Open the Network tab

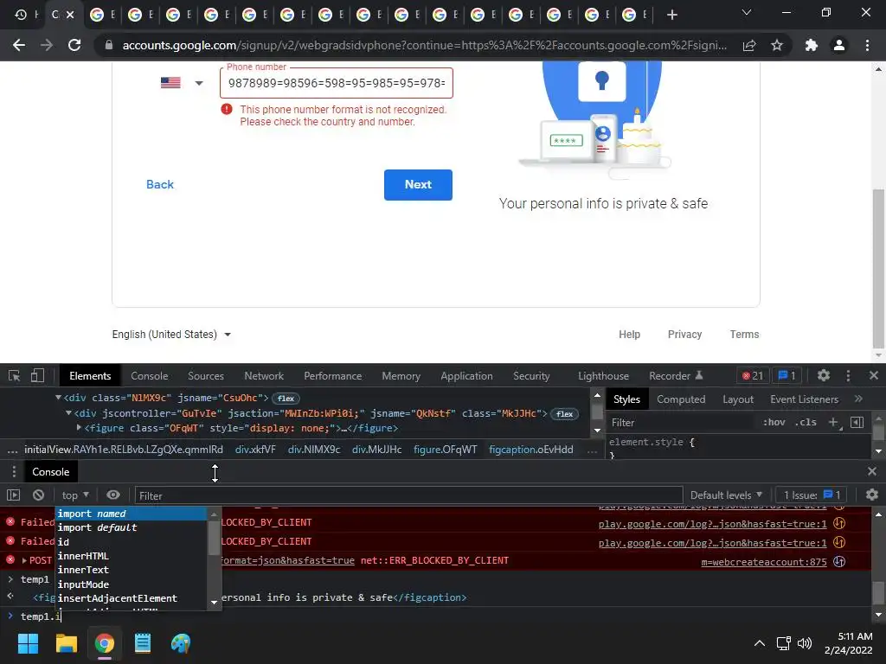tap(264, 375)
